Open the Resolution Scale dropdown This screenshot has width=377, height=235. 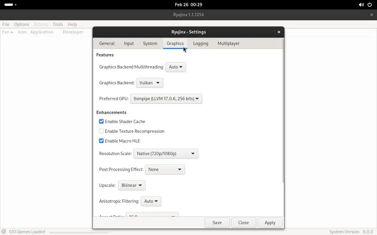(x=166, y=154)
